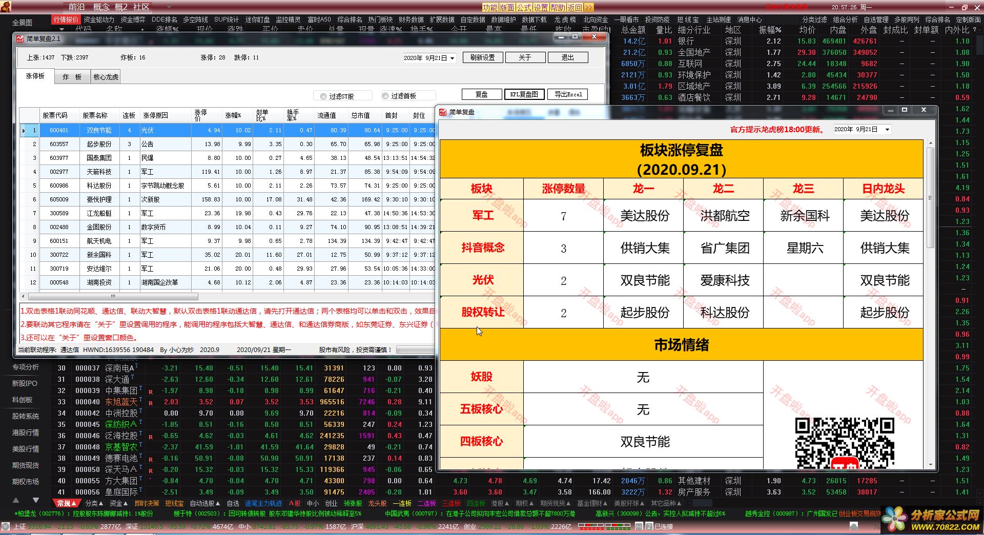The image size is (984, 535).
Task: Click the R marker beside 东旭蓝天
Action: (x=151, y=403)
